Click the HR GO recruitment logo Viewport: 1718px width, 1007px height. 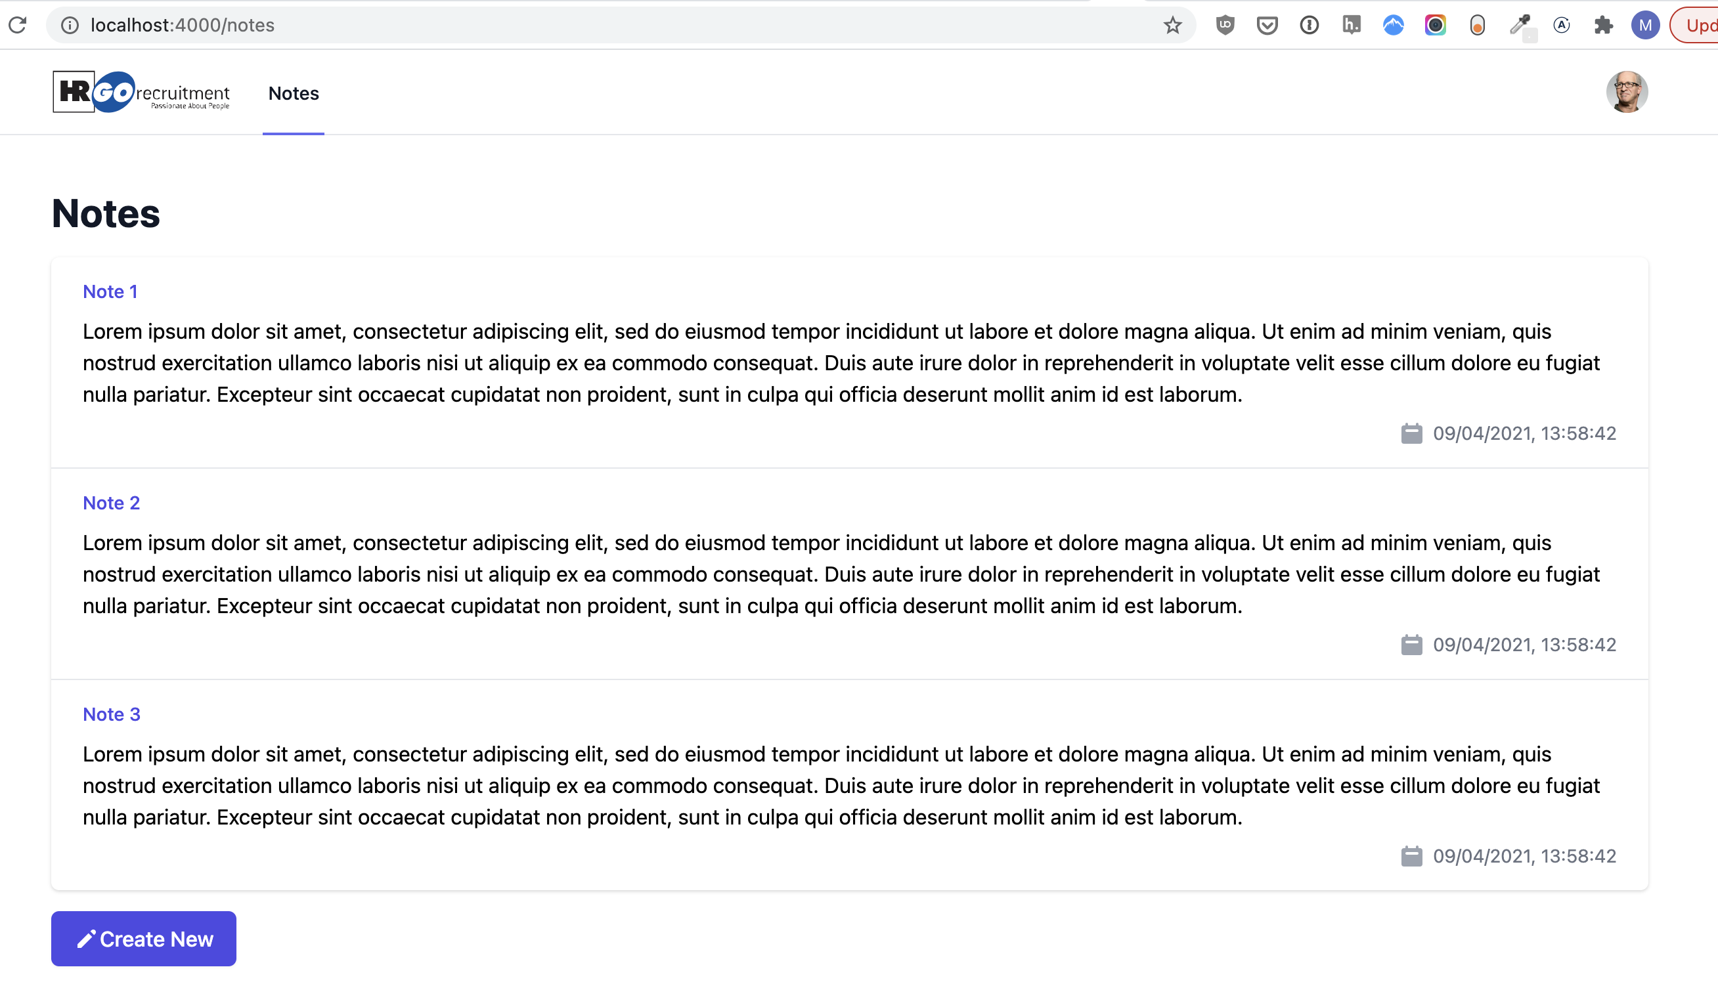[141, 92]
